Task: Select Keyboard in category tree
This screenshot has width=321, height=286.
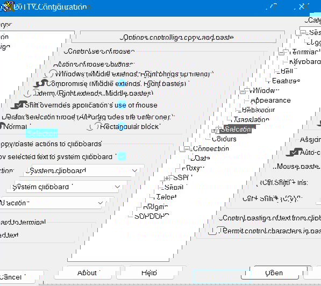Action: (305, 62)
